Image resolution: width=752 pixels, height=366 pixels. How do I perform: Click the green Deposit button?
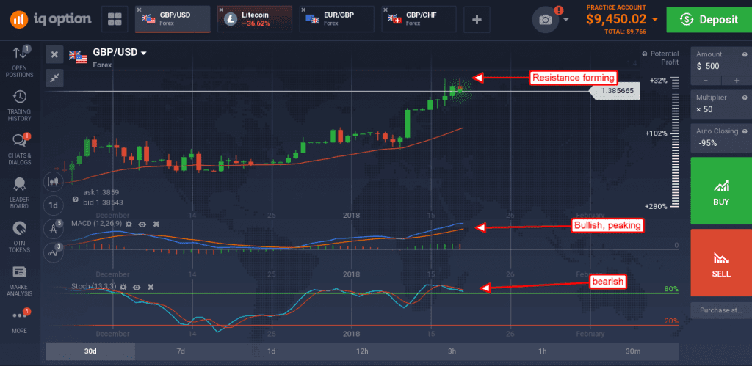point(709,19)
